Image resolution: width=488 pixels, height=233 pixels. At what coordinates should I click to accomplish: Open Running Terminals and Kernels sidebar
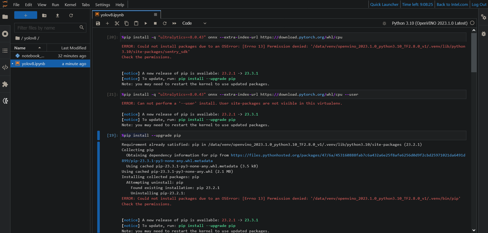(5, 34)
